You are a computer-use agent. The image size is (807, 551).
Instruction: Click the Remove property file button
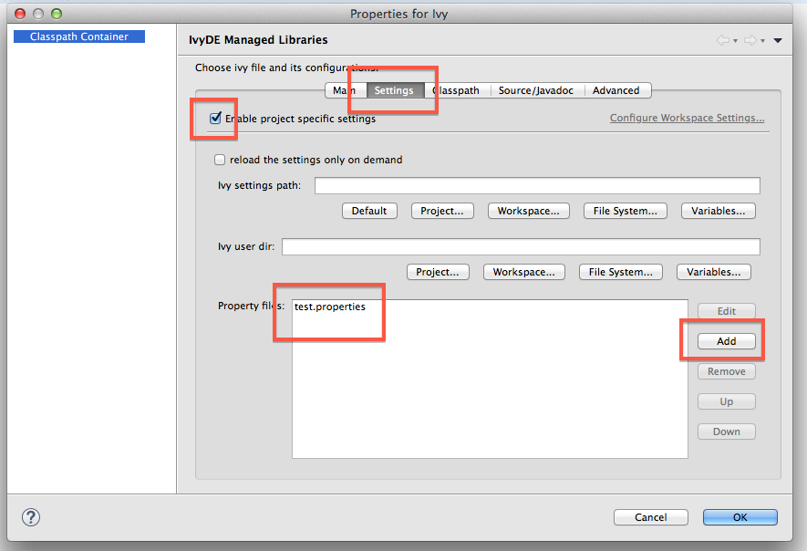(727, 371)
